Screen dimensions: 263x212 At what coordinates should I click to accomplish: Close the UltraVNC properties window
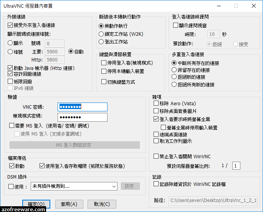click(254, 6)
